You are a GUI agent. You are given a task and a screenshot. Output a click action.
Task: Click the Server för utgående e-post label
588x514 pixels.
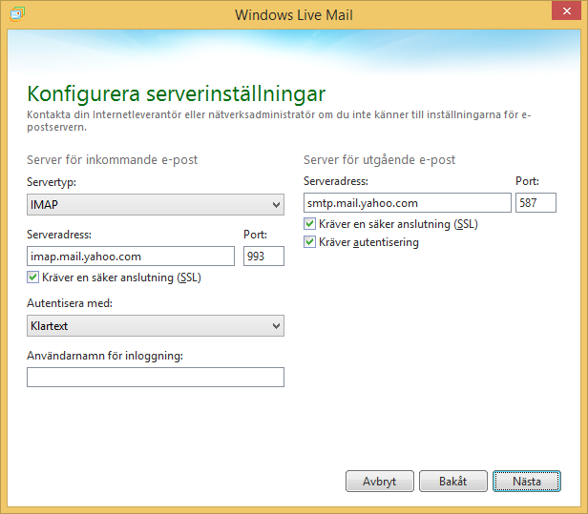[x=379, y=160]
